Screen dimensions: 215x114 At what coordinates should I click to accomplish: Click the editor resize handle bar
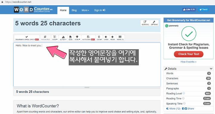pyautogui.click(x=87, y=87)
